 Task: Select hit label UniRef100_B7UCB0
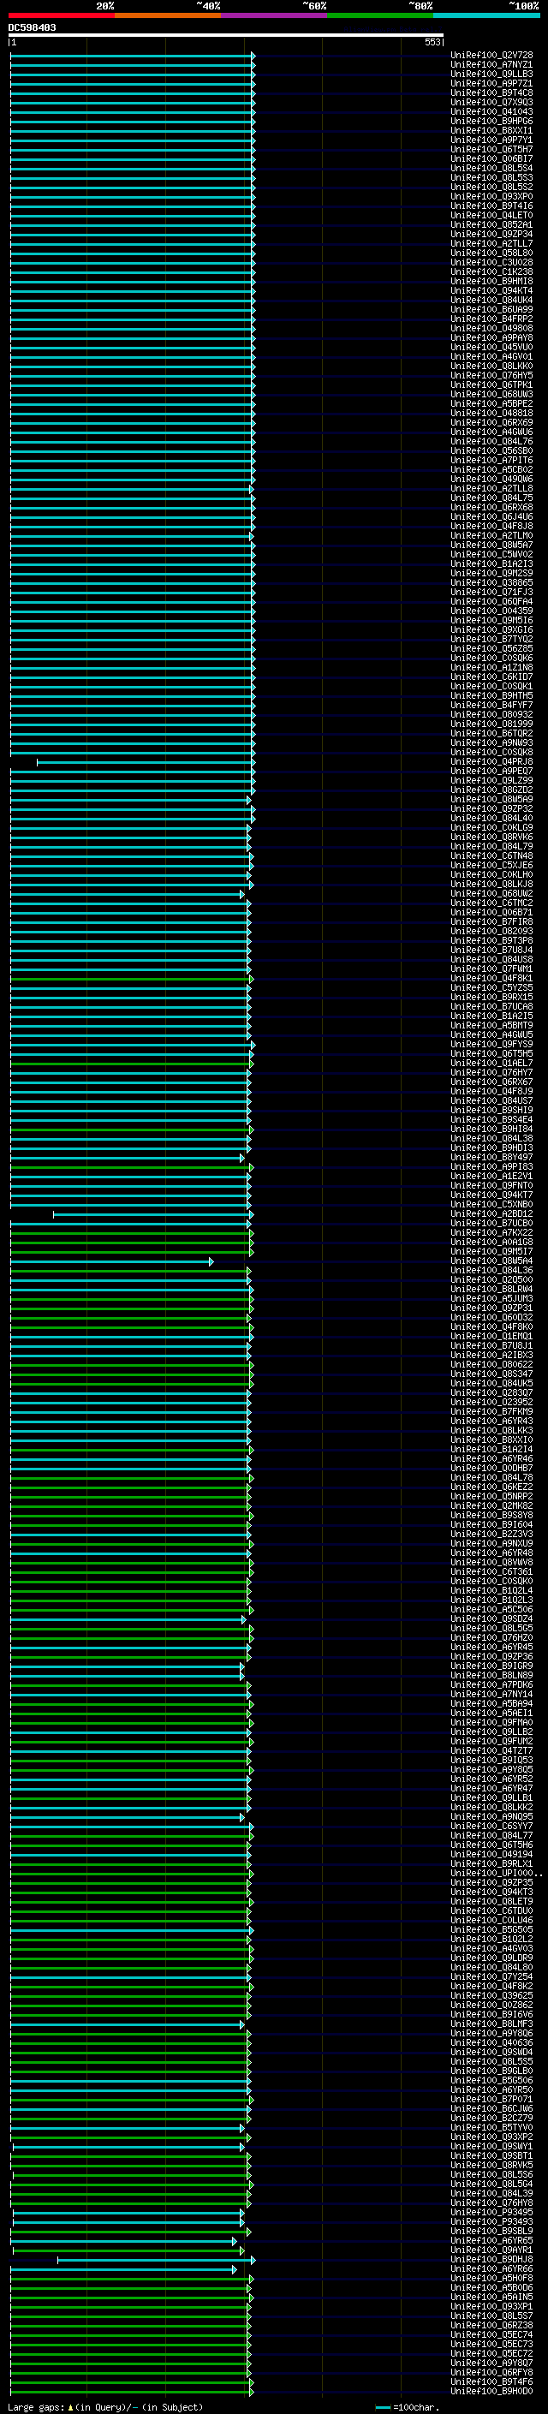point(491,1223)
